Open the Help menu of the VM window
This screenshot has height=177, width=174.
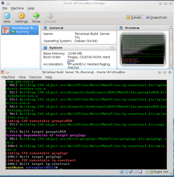point(49,77)
